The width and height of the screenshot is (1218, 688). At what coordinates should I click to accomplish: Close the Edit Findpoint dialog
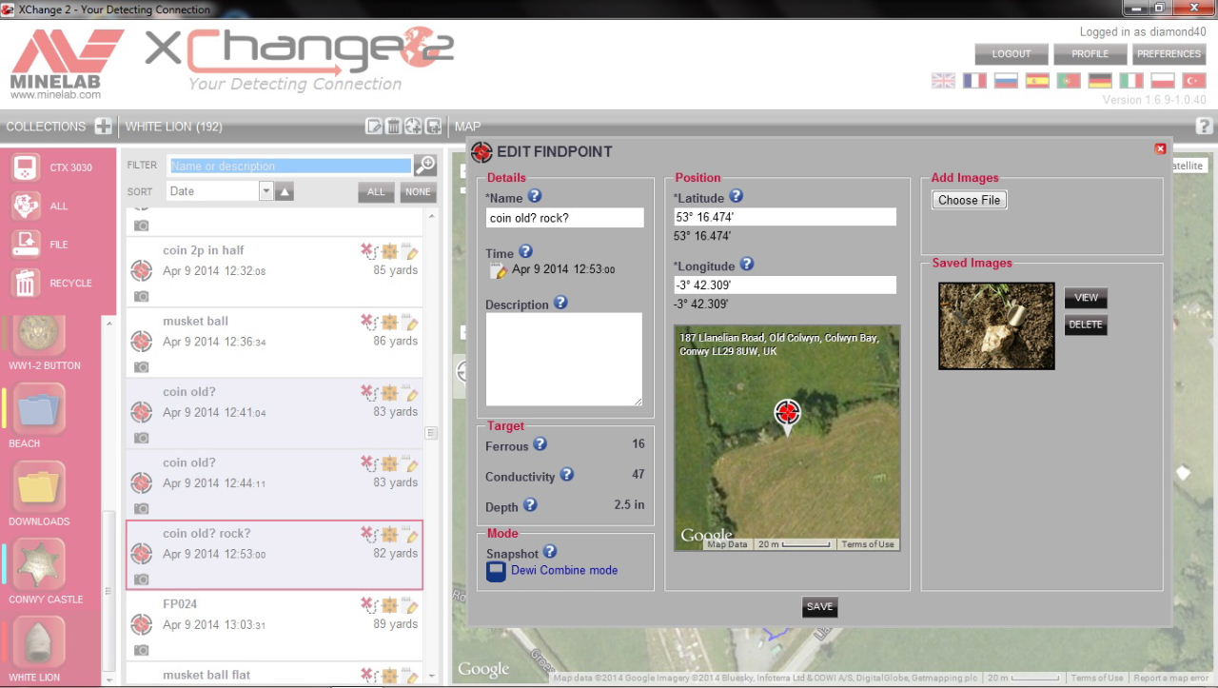click(1160, 148)
